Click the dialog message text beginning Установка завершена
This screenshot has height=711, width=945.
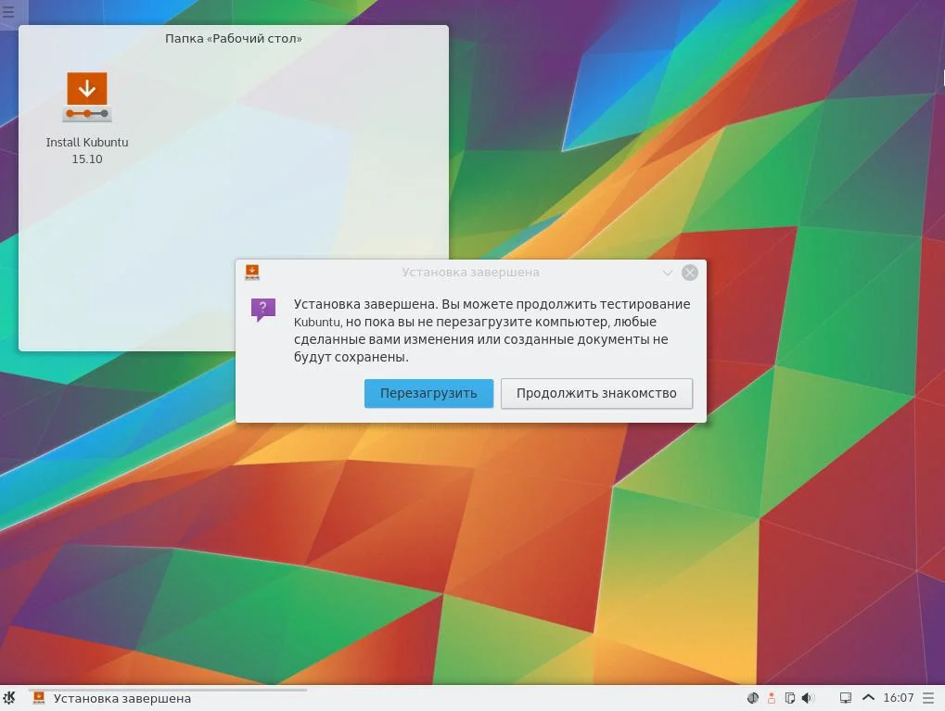point(492,330)
